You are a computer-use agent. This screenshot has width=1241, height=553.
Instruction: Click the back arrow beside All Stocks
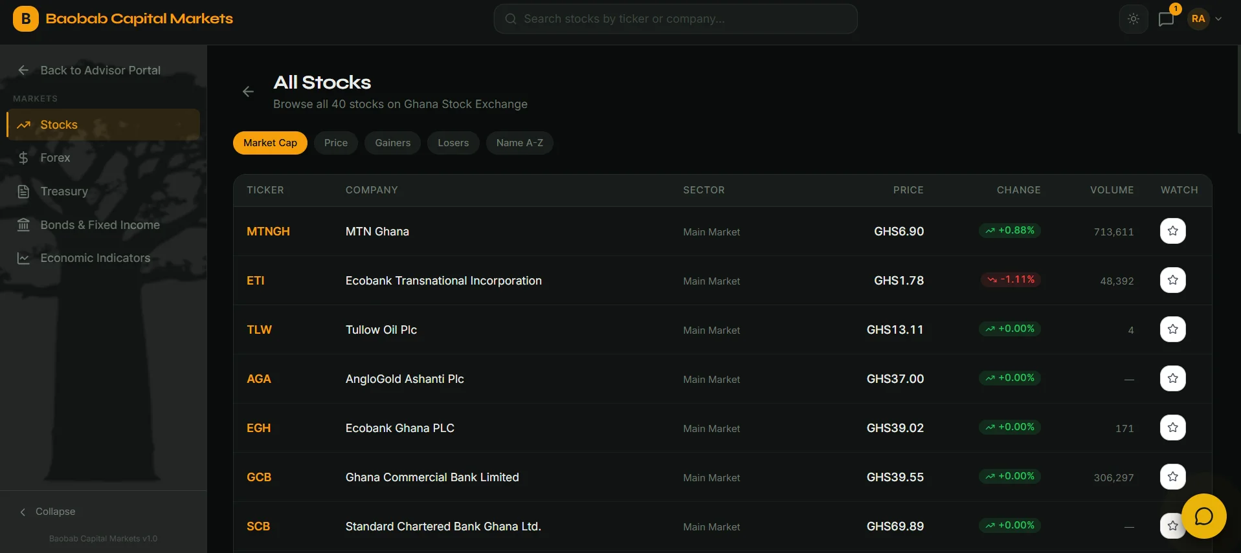(x=248, y=92)
